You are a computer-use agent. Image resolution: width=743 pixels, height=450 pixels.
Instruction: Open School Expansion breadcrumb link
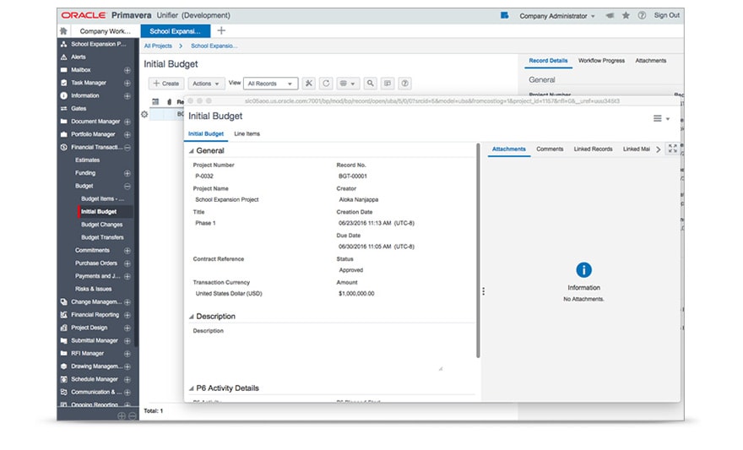tap(214, 46)
